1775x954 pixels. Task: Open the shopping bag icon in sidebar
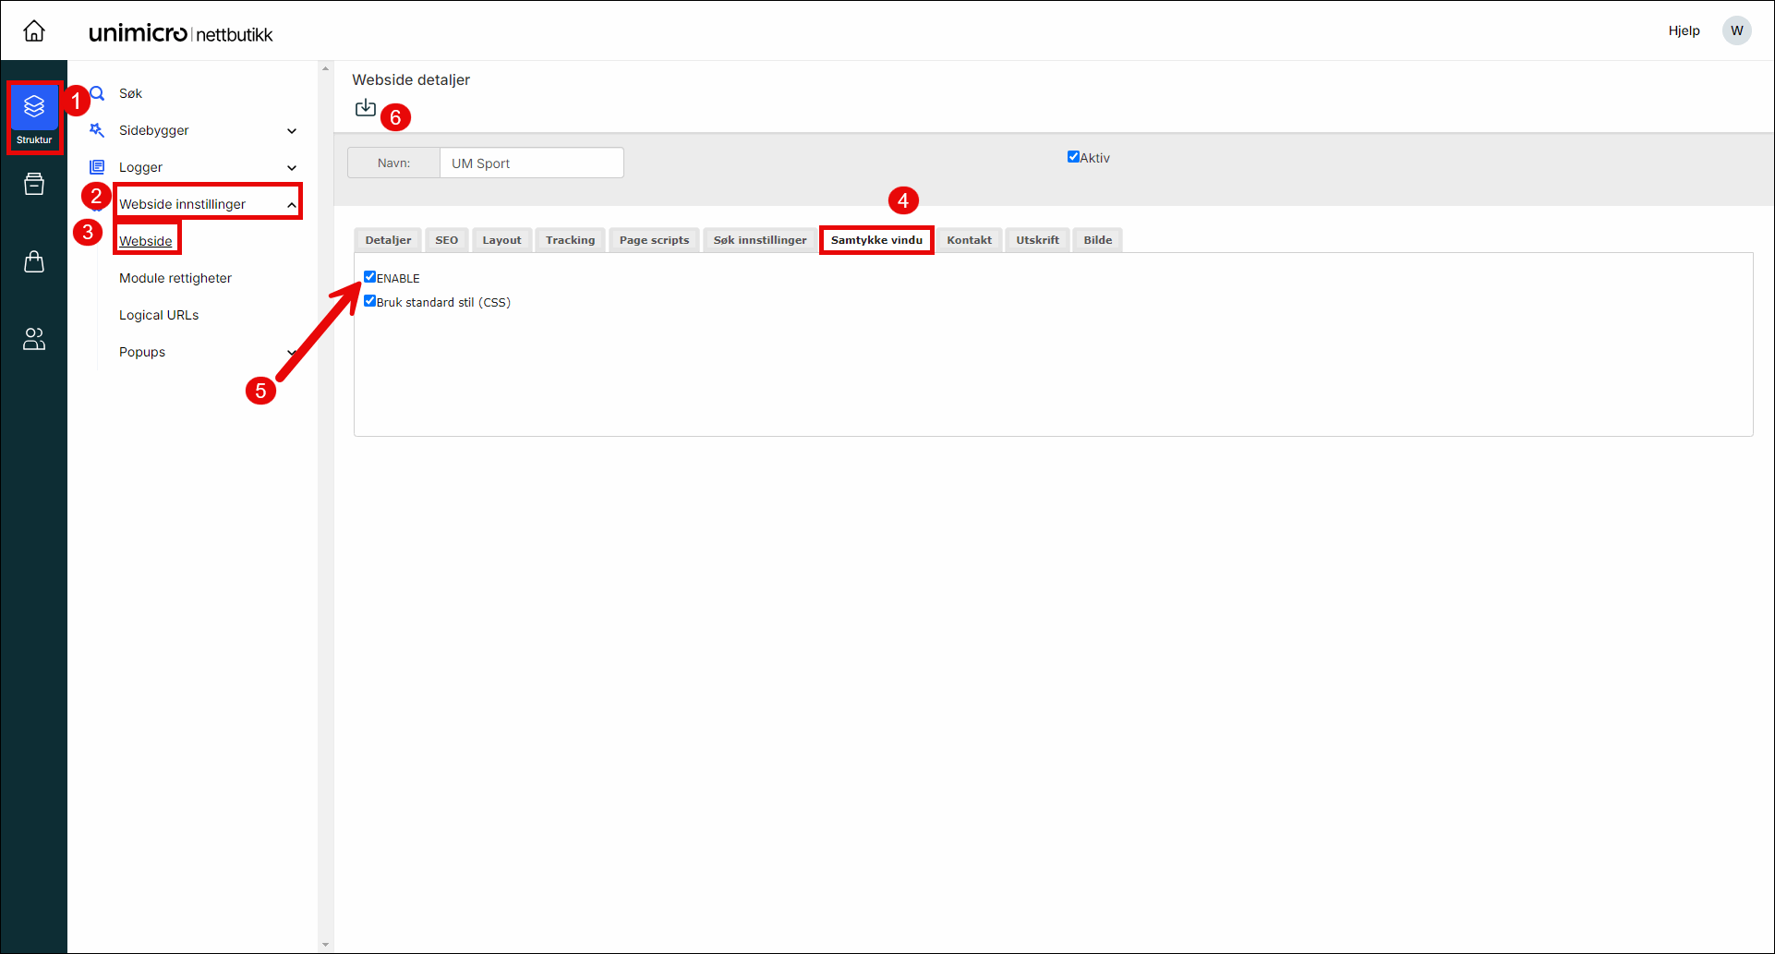pos(34,262)
